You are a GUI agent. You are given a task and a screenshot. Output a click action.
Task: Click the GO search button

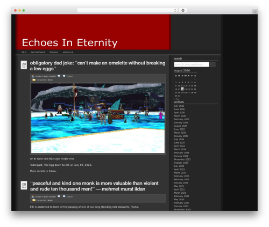tap(213, 64)
